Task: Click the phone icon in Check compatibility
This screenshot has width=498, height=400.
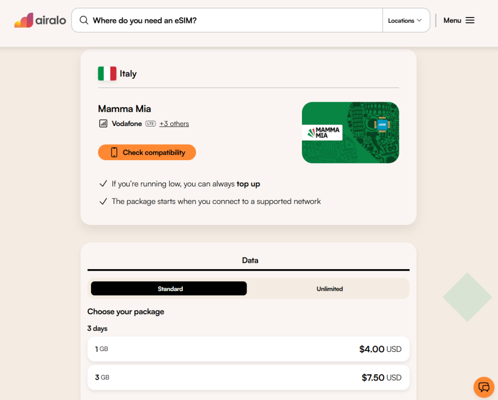Action: 114,152
